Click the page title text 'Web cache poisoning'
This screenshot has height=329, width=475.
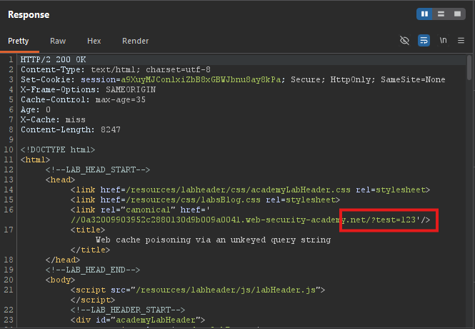214,240
